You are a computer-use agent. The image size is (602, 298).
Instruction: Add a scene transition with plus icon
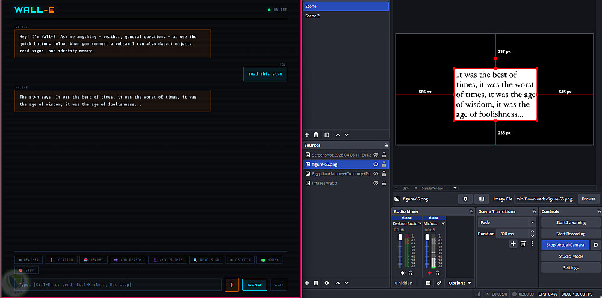tap(514, 243)
